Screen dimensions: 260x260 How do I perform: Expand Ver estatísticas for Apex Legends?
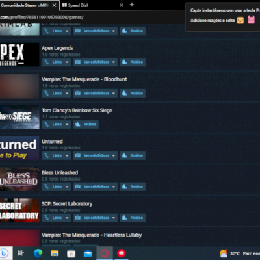95,62
